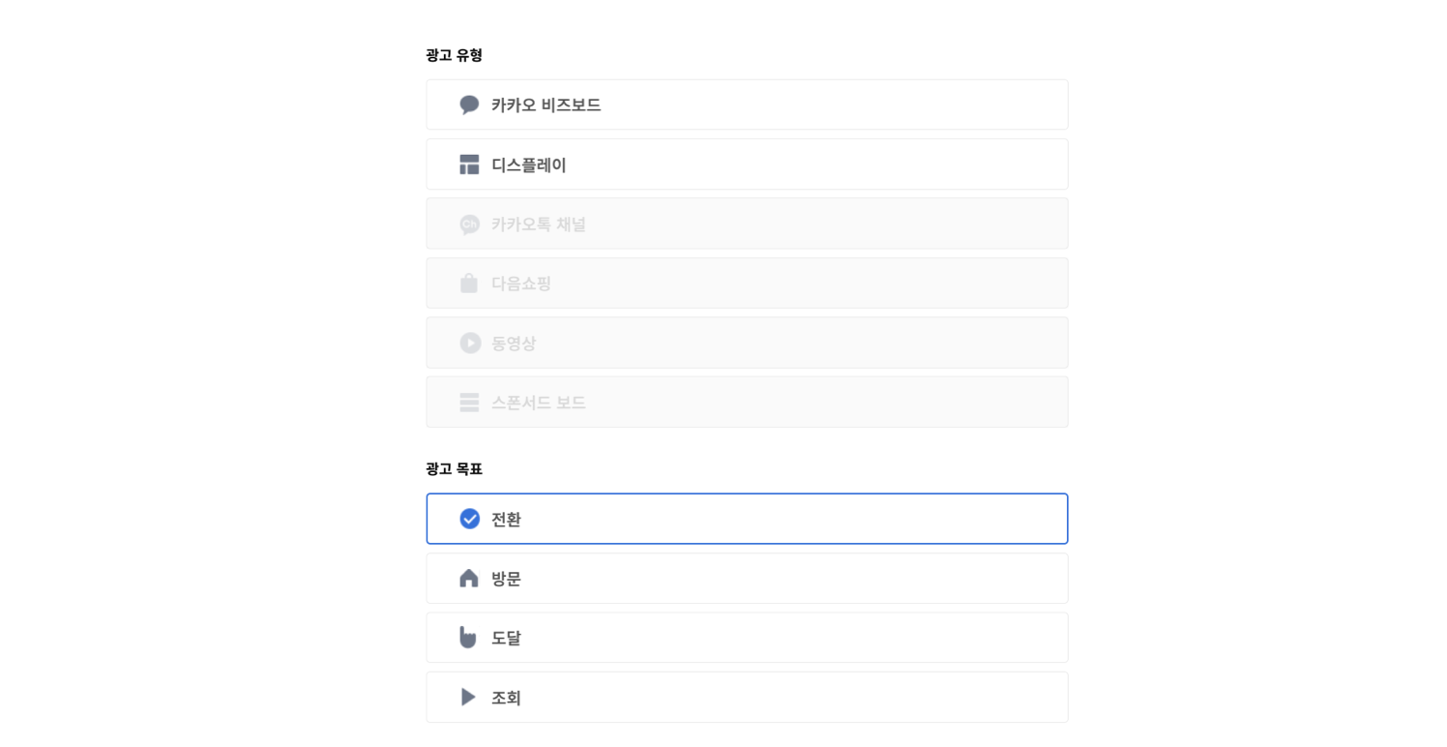Image resolution: width=1447 pixels, height=747 pixels.
Task: Click the disabled 카카오톡 채널 label
Action: click(539, 224)
